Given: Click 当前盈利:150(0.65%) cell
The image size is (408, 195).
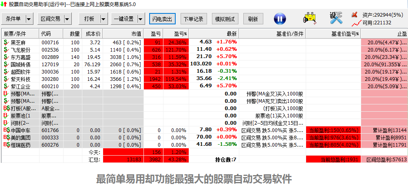Looking at the screenshot, I should pyautogui.click(x=333, y=130).
